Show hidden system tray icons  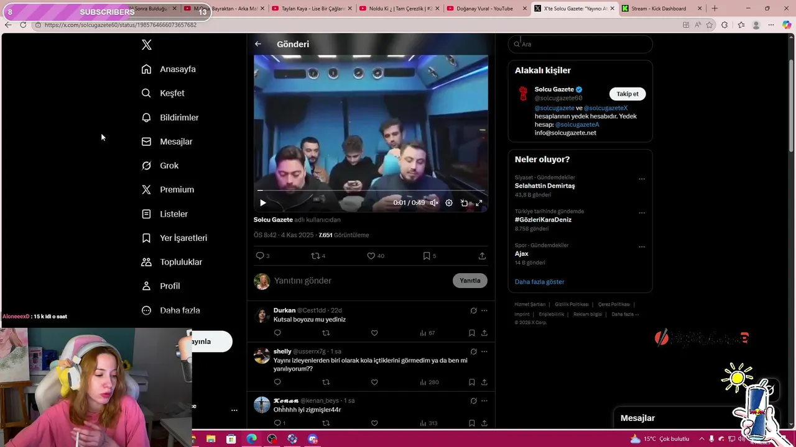click(x=701, y=439)
